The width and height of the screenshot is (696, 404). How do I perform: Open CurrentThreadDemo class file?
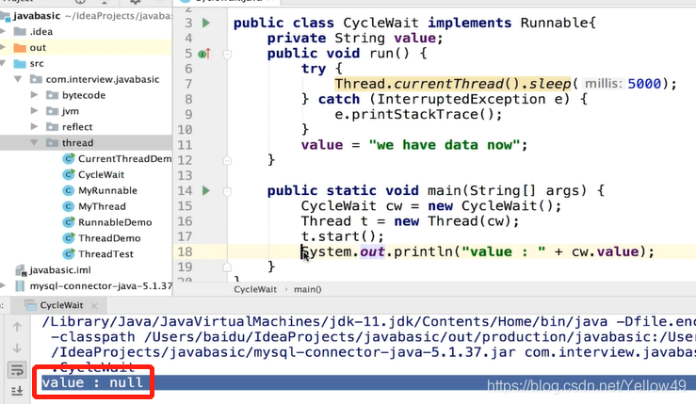click(x=124, y=158)
